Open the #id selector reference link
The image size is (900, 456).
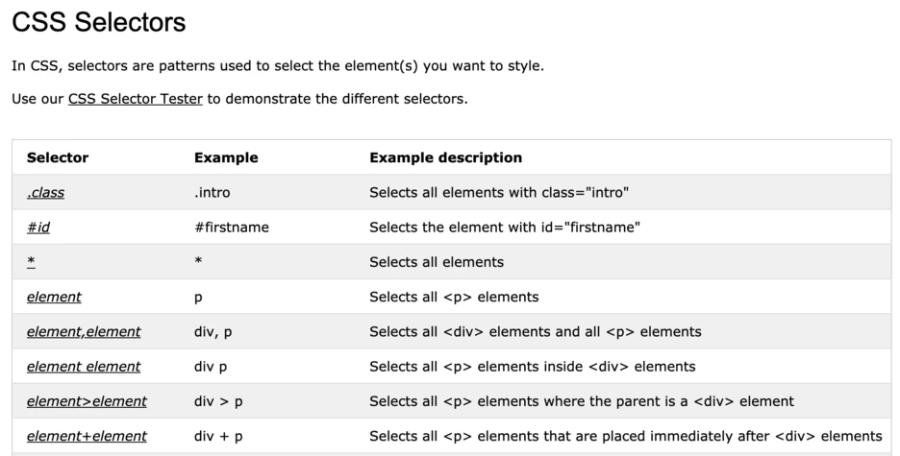38,228
